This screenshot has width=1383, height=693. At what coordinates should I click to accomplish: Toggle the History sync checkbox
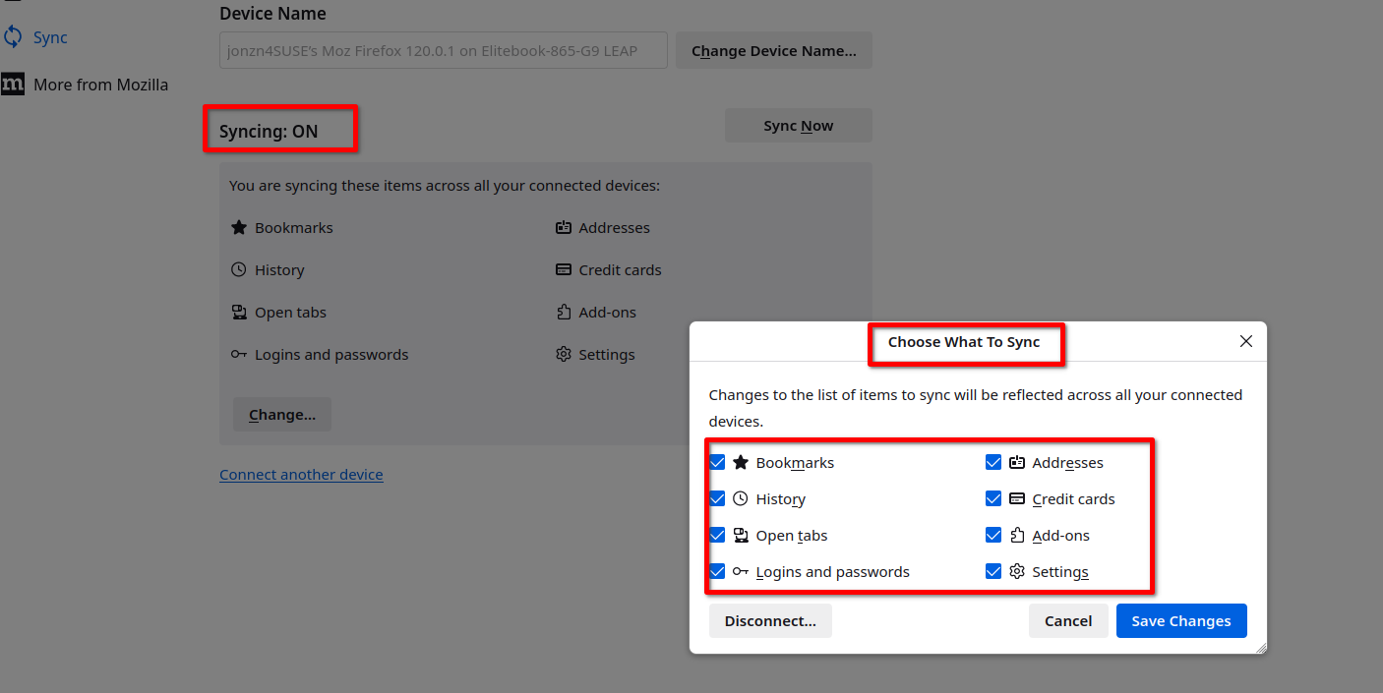coord(717,498)
